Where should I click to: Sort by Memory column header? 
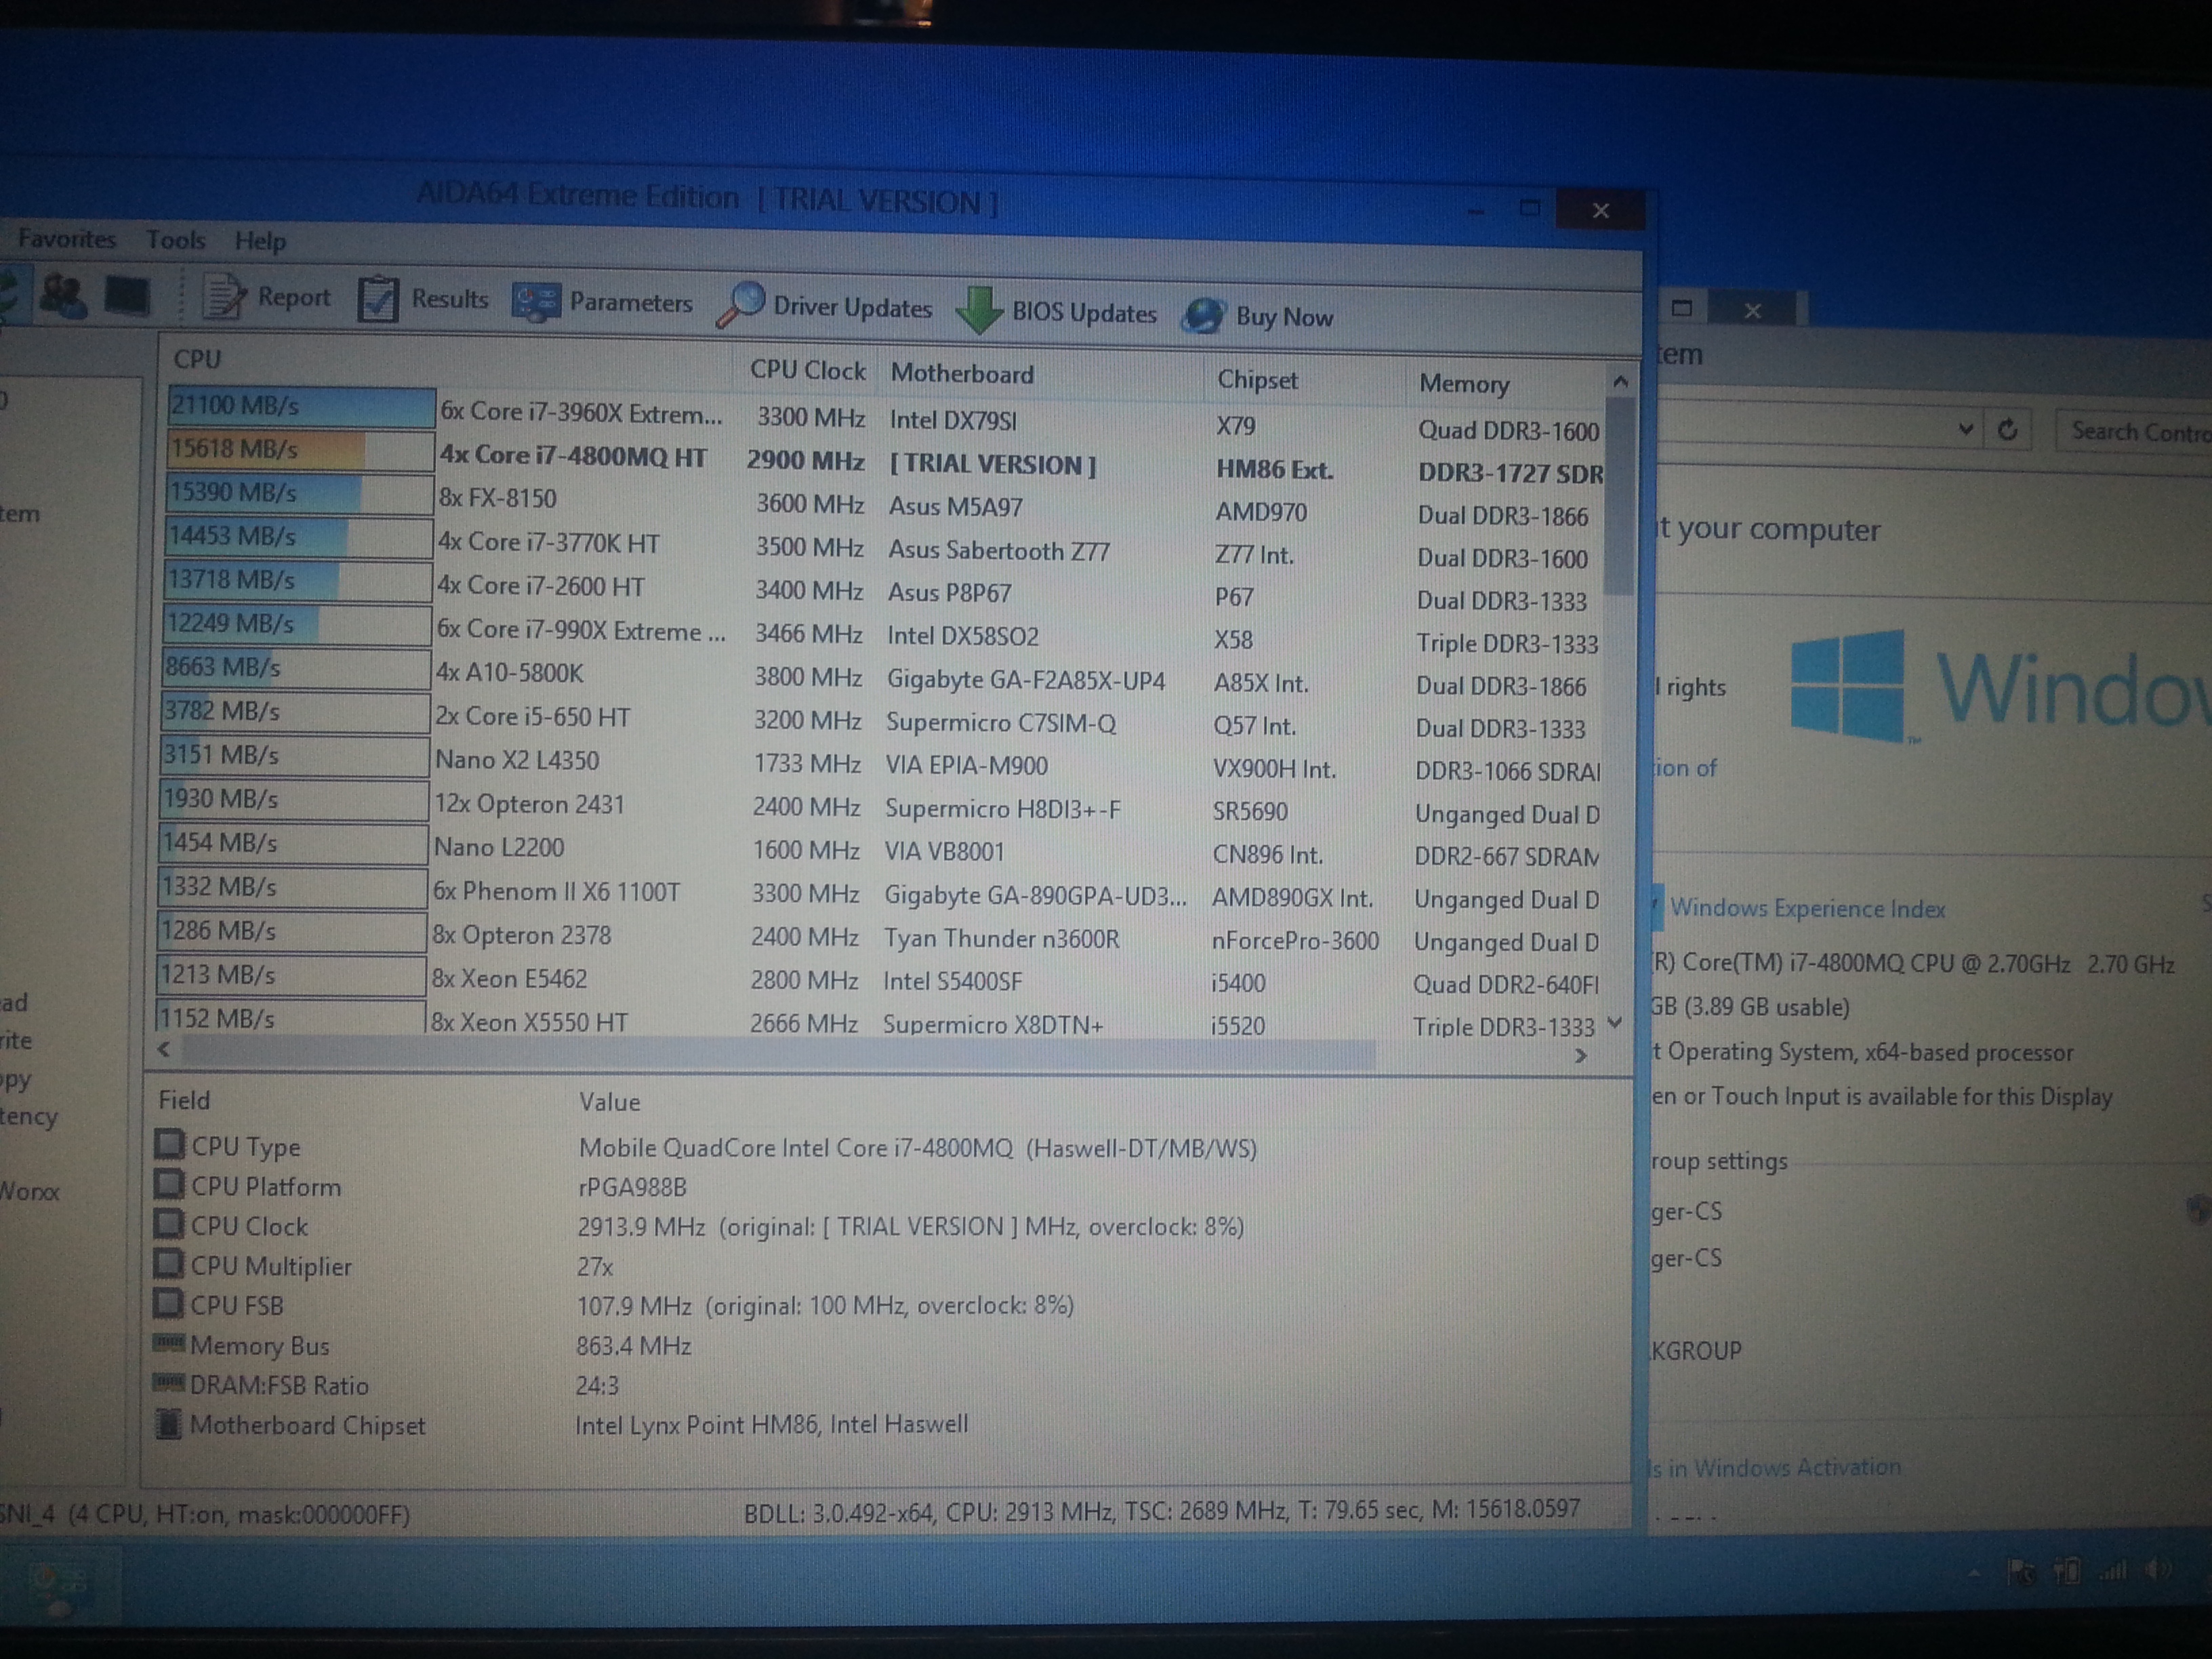(1464, 384)
